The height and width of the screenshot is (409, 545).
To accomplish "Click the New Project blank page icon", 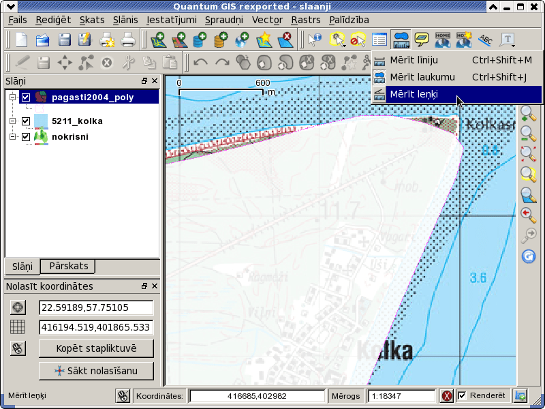I will pos(22,40).
